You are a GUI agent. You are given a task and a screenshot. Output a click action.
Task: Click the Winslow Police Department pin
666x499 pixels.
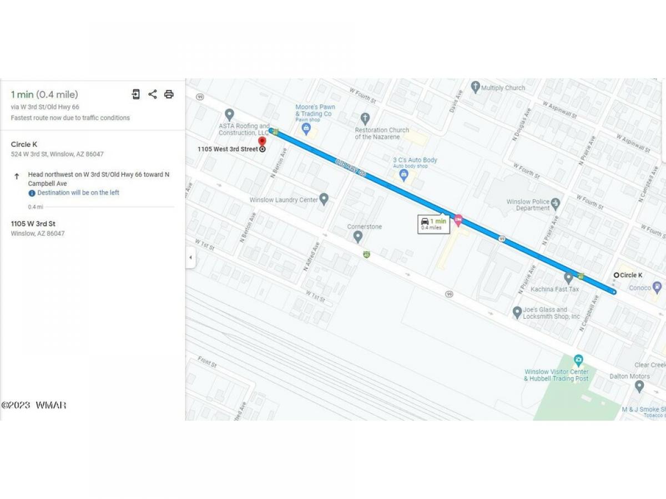point(556,203)
